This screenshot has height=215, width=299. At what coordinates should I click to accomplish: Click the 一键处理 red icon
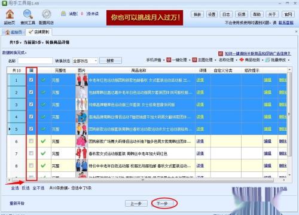click(x=169, y=60)
